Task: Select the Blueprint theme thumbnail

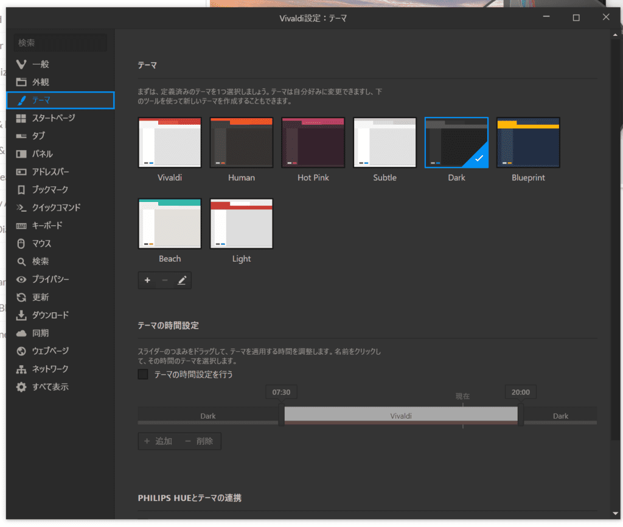Action: pos(528,142)
